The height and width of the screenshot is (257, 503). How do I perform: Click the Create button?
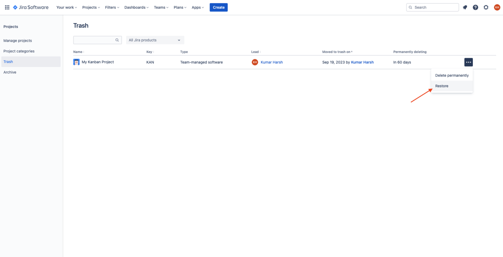(x=218, y=7)
